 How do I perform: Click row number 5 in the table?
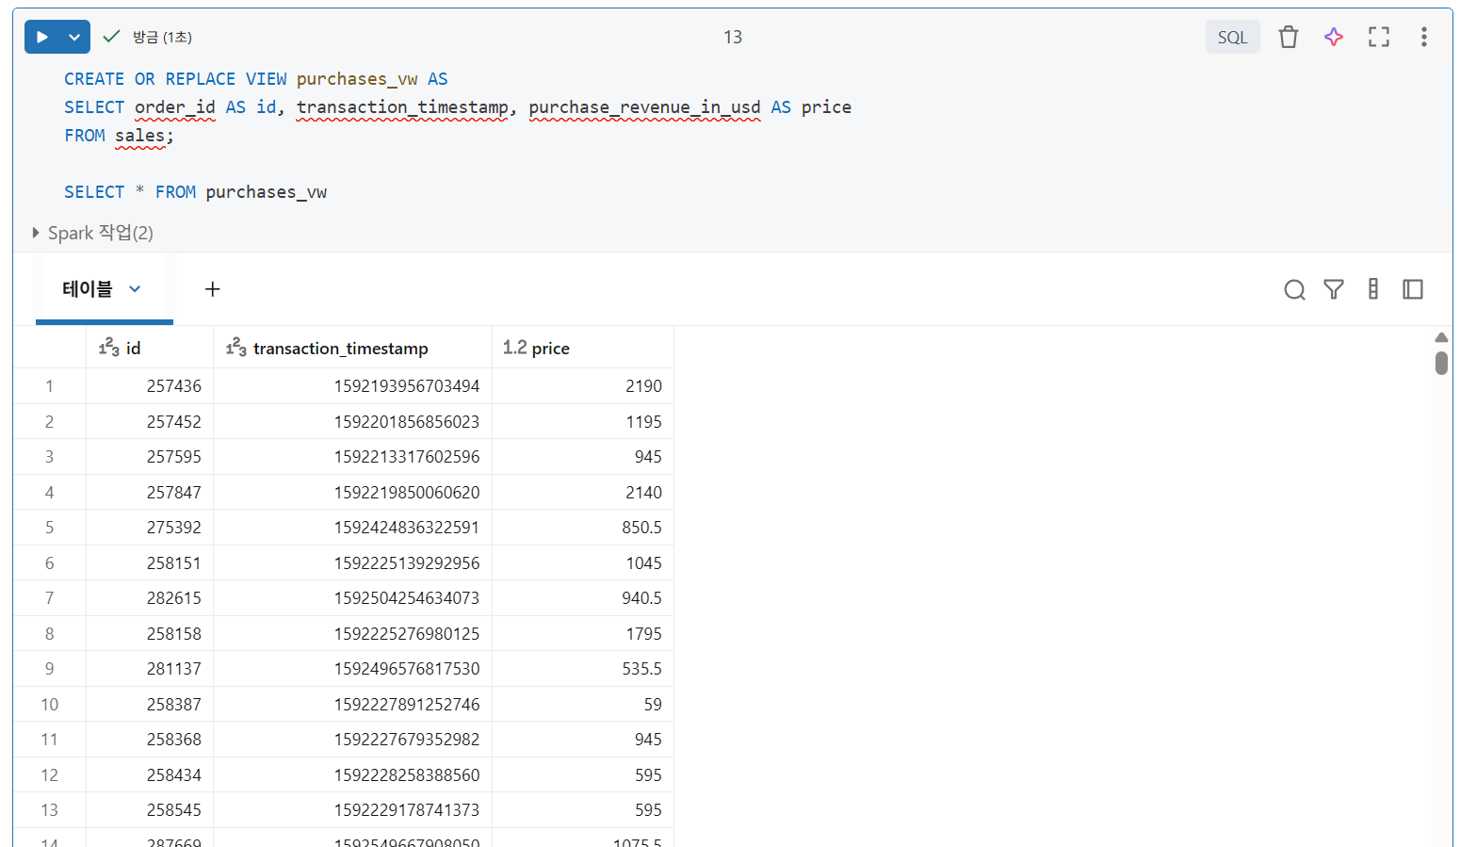click(x=49, y=528)
